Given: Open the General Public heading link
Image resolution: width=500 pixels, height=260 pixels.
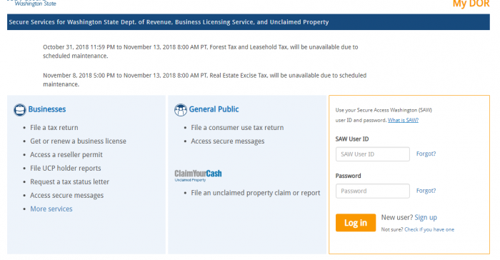Looking at the screenshot, I should (x=214, y=109).
